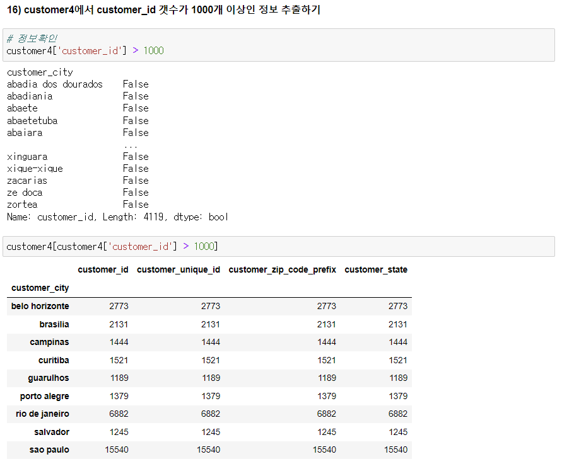Click the xinguara output line
562x469 pixels.
tap(78, 157)
